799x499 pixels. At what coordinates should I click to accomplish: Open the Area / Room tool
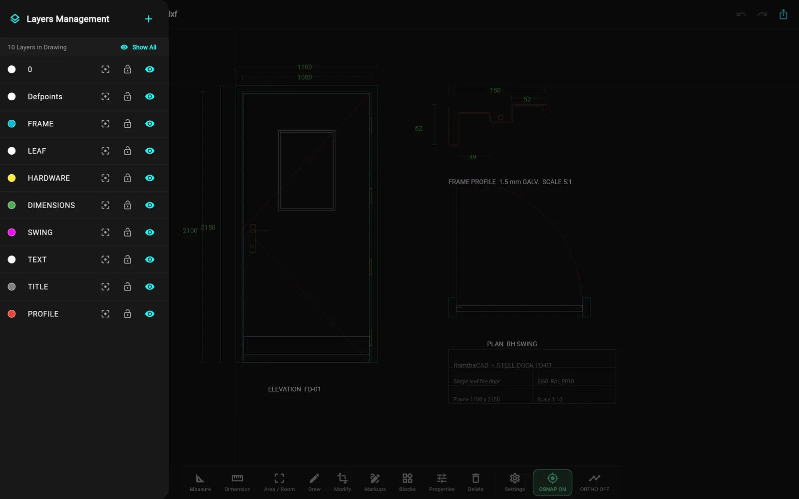point(279,483)
